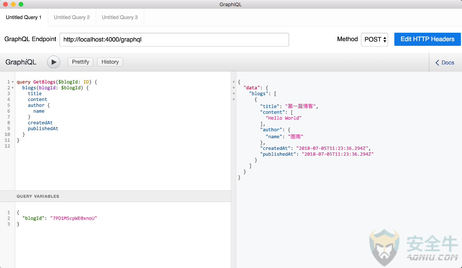
Task: Open the Docs explorer panel
Action: click(445, 63)
